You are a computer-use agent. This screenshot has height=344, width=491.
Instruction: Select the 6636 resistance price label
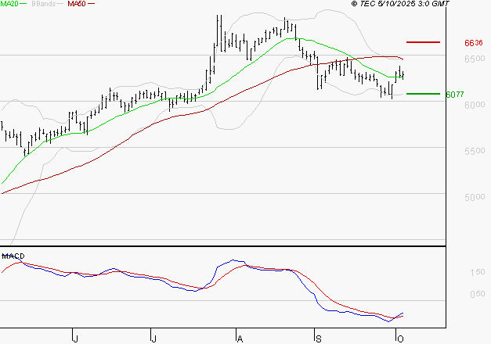(x=473, y=43)
